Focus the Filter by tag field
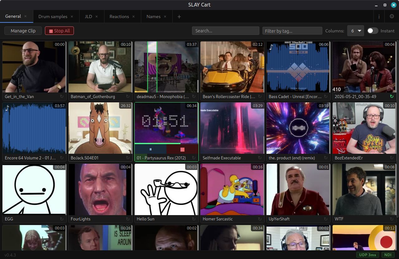The height and width of the screenshot is (259, 399). click(292, 31)
